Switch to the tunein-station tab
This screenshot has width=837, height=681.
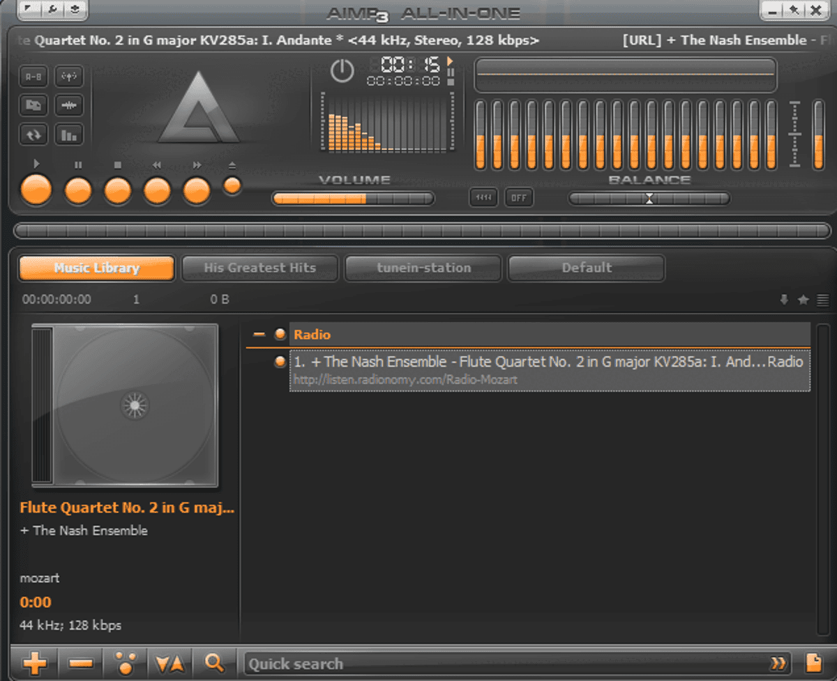(x=423, y=268)
